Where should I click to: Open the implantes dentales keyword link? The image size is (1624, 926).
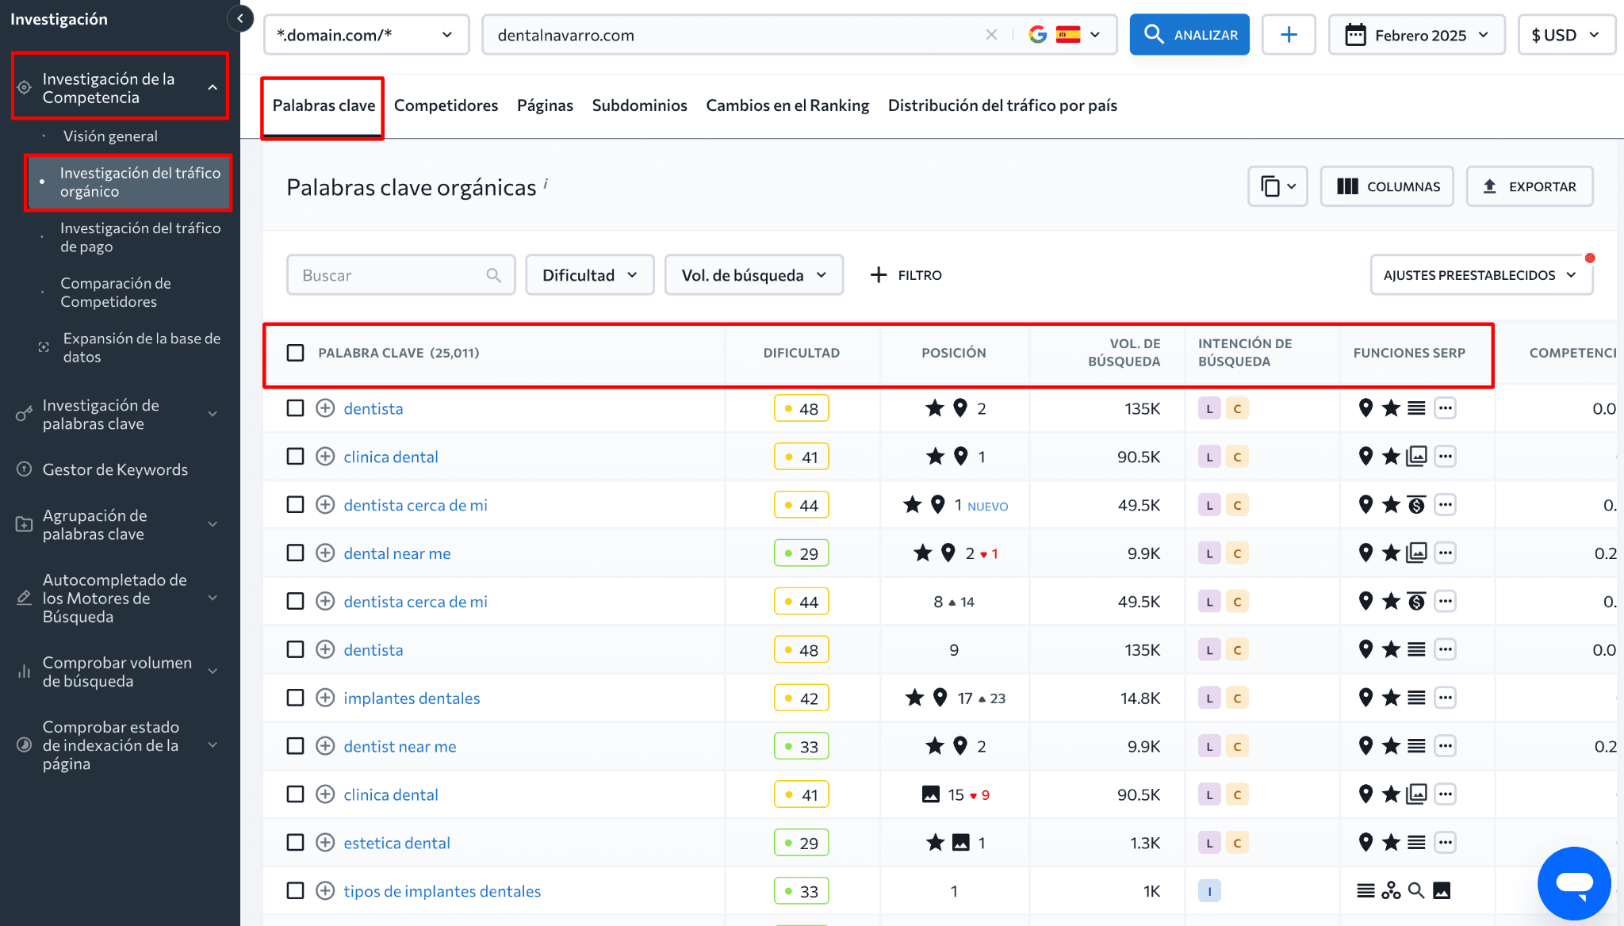coord(412,698)
